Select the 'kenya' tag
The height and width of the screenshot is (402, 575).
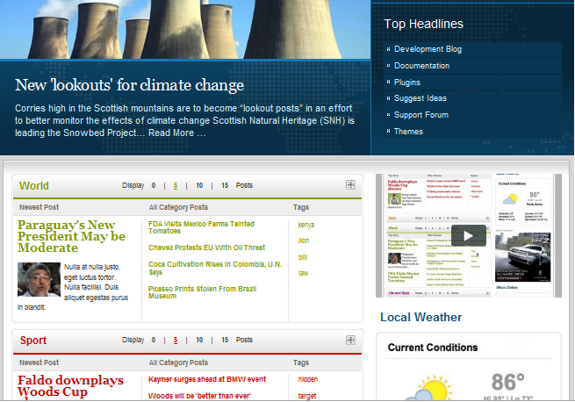(x=306, y=225)
